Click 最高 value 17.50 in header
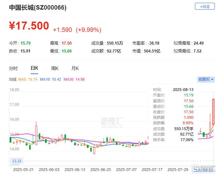The width and height of the screenshot is (218, 174). [66, 43]
